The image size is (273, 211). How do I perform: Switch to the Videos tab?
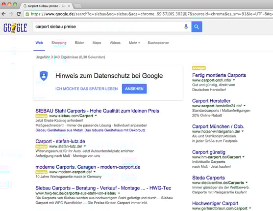115,43
